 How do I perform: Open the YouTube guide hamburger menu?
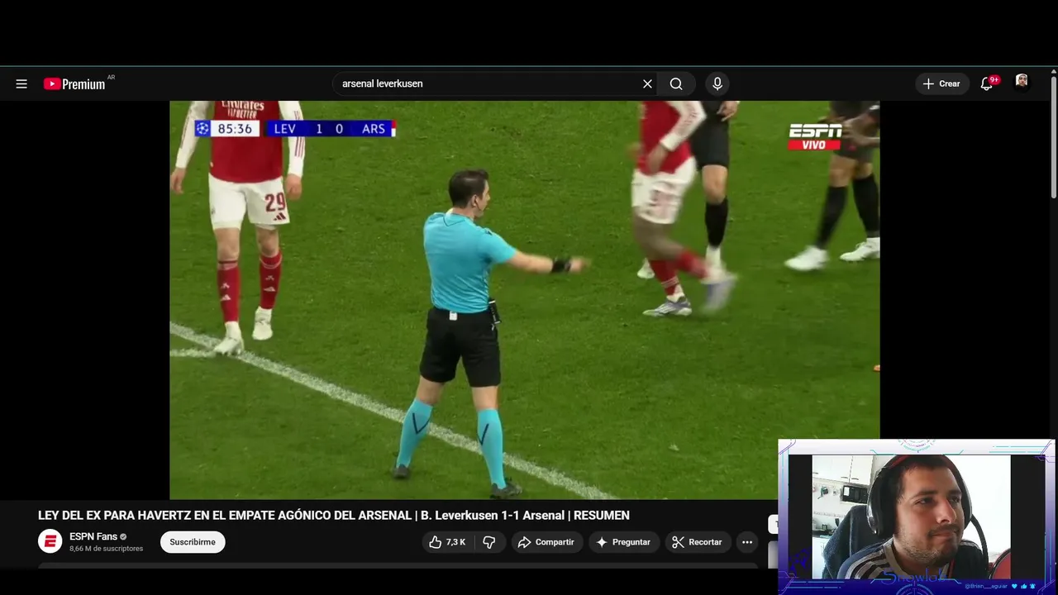[21, 83]
